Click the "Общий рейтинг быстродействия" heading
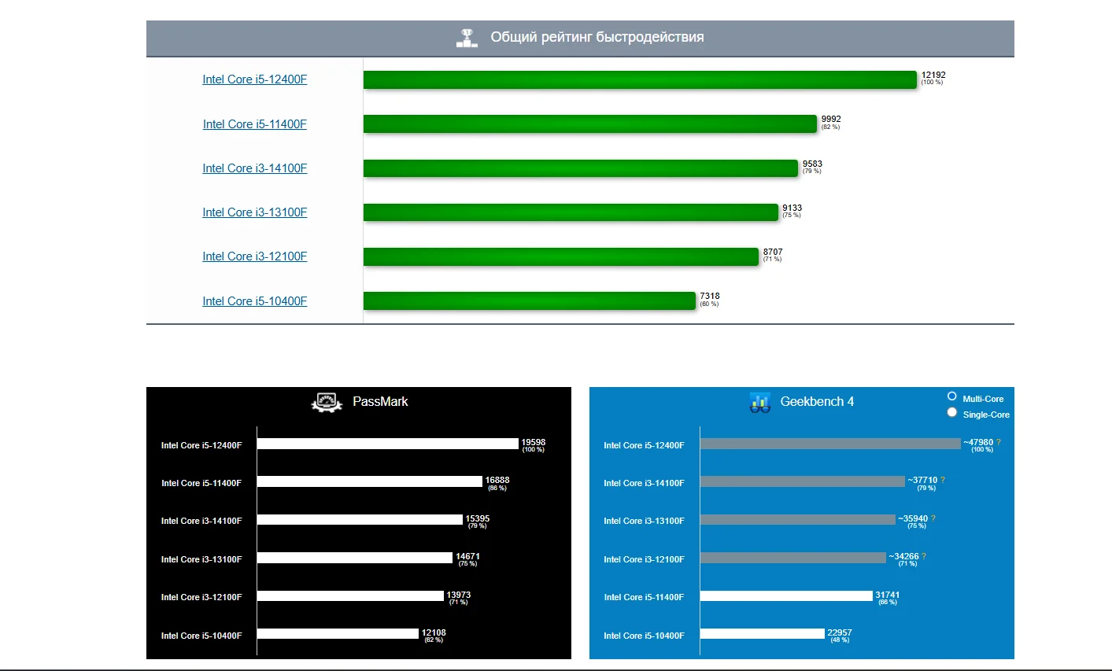The width and height of the screenshot is (1112, 671). pos(597,37)
